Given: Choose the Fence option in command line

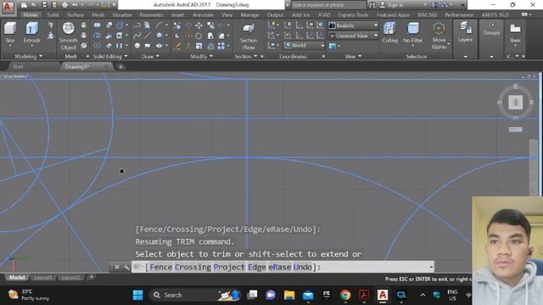Looking at the screenshot, I should coord(161,267).
